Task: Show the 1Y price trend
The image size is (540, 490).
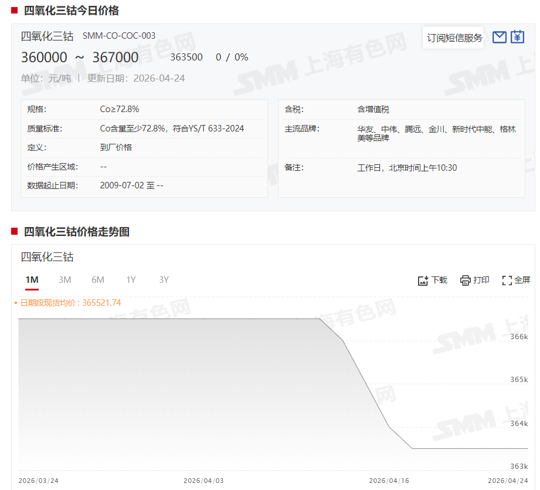Action: tap(131, 280)
